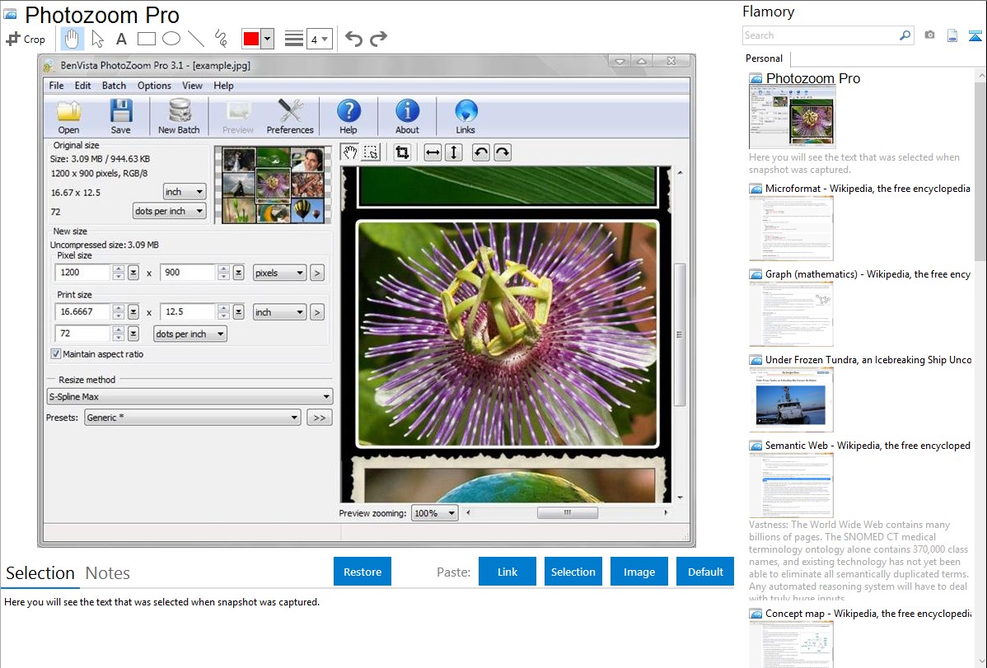Click the line style icon

[x=293, y=39]
